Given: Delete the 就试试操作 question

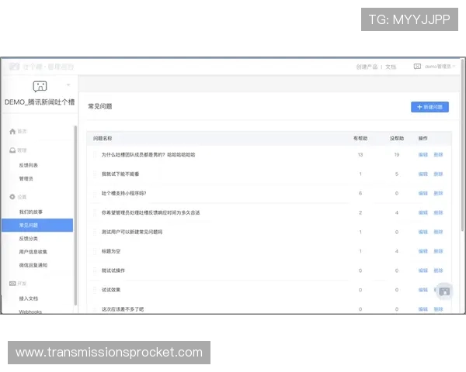Looking at the screenshot, I should click(x=438, y=270).
